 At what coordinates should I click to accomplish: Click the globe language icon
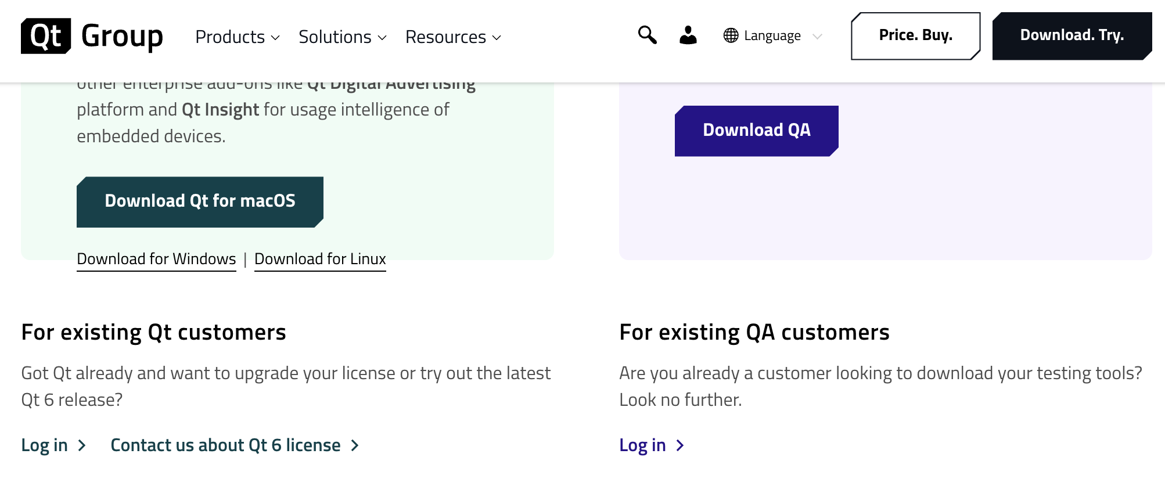click(731, 35)
